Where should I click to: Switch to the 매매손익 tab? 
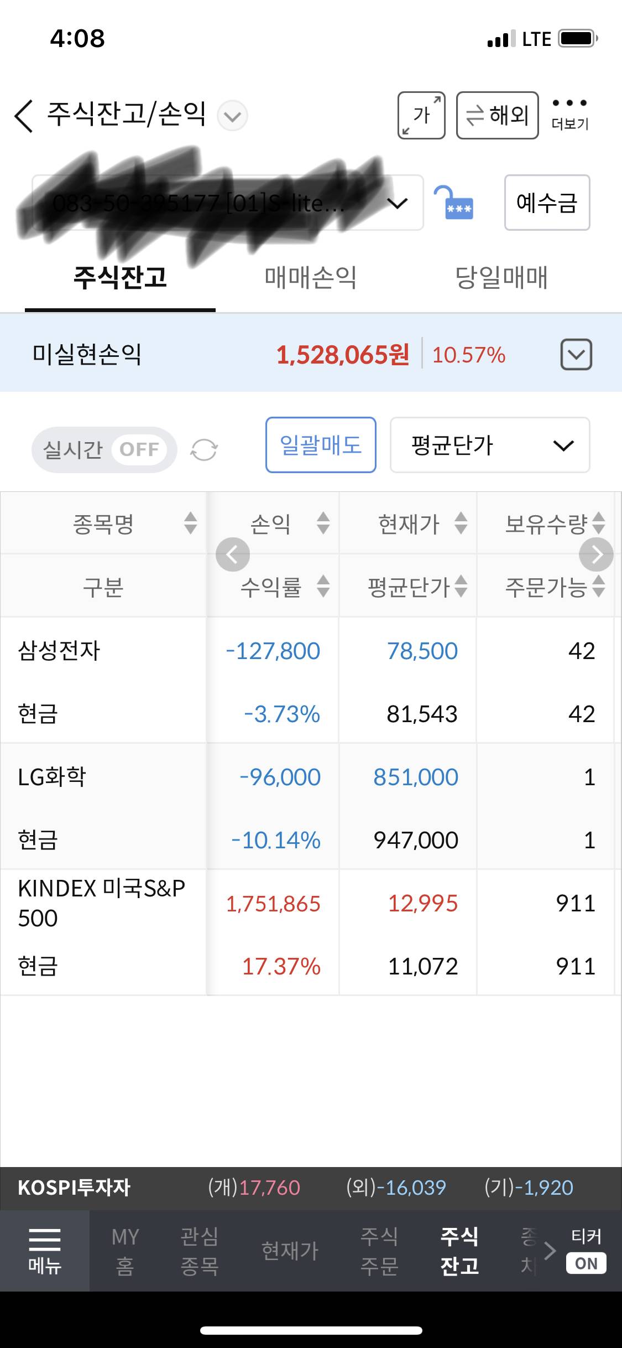click(311, 278)
